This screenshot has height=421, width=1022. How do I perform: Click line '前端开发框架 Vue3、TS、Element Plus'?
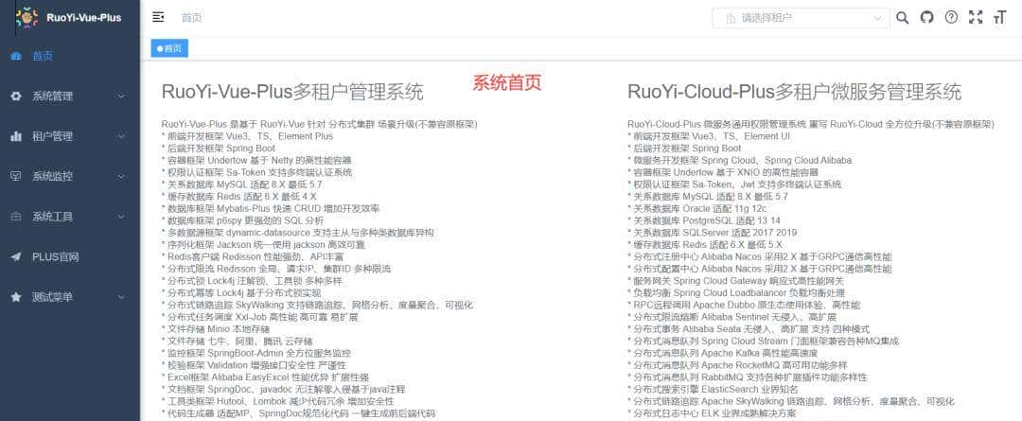tap(247, 136)
